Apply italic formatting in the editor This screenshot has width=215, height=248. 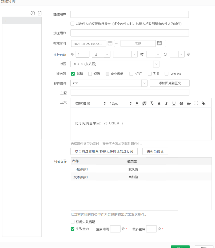(x=166, y=103)
